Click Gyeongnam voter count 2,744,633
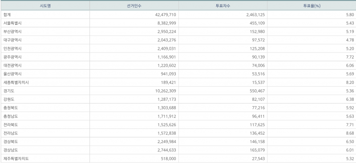 point(166,150)
